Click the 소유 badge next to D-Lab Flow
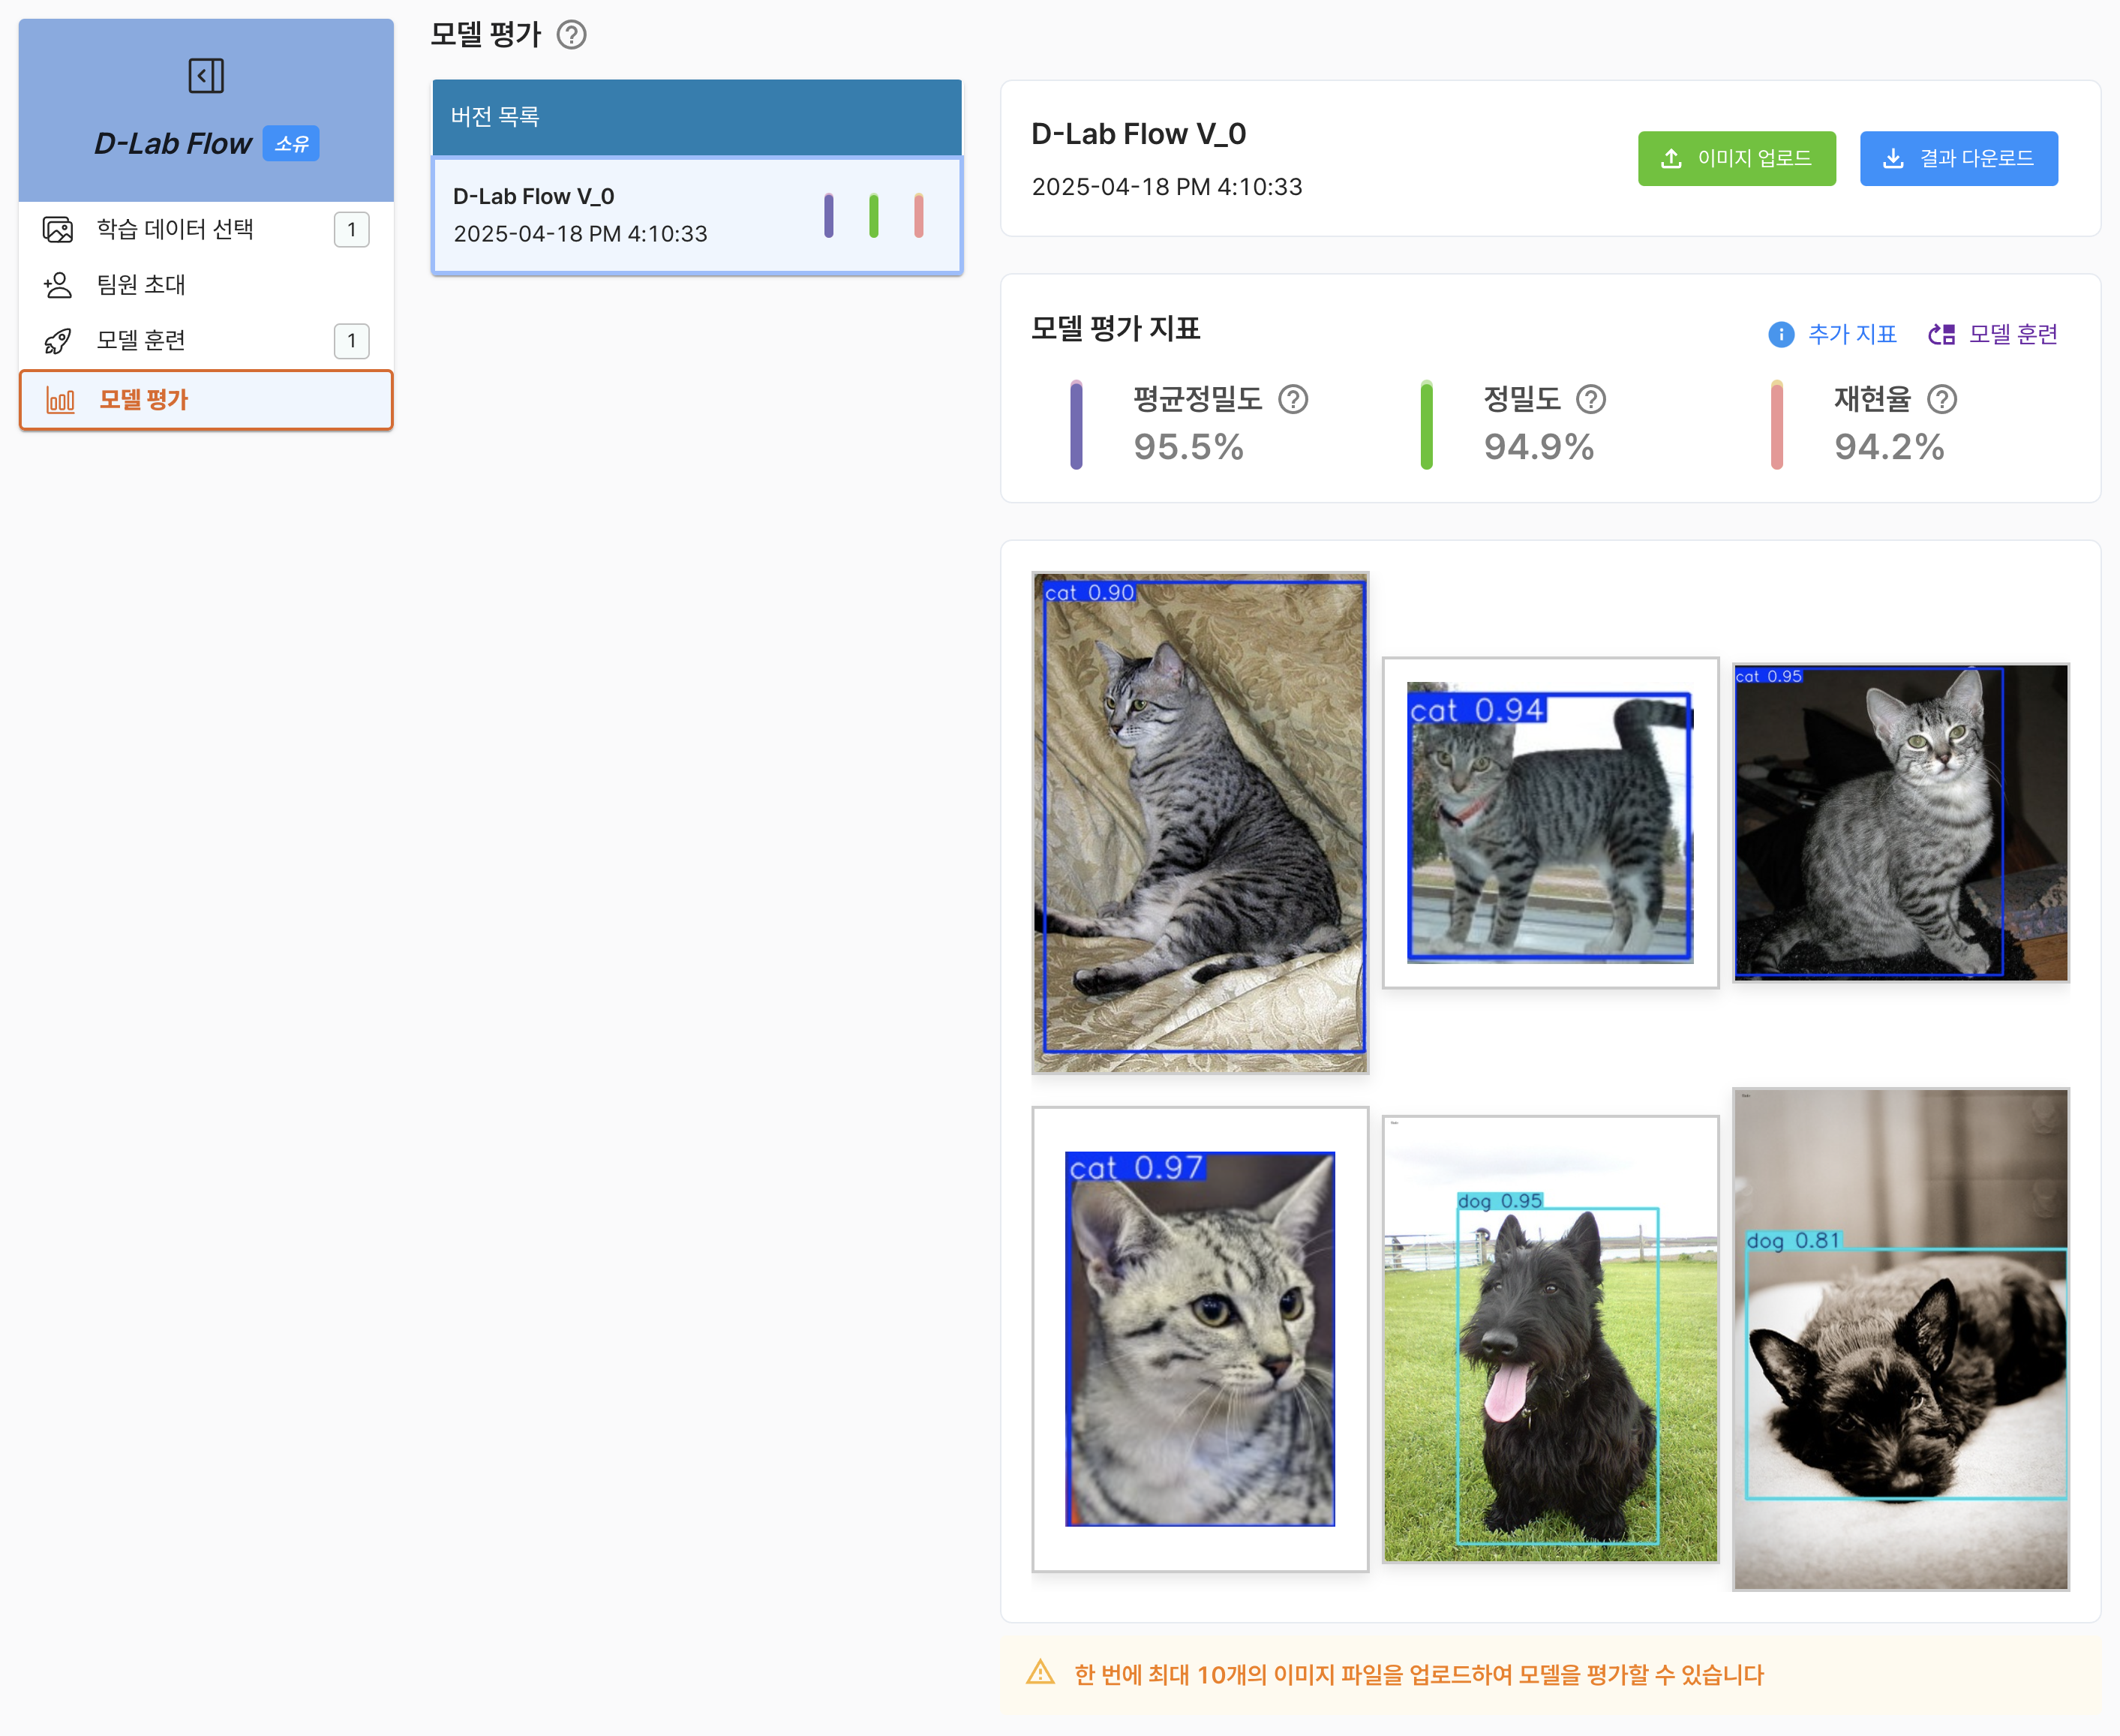This screenshot has width=2120, height=1736. tap(291, 143)
